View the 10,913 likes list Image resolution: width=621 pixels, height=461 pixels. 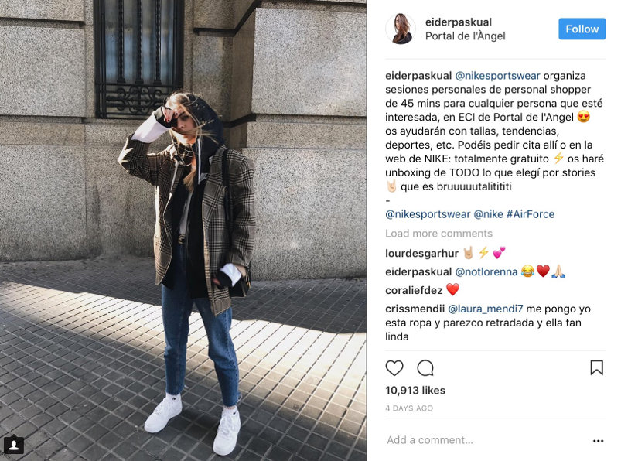415,390
